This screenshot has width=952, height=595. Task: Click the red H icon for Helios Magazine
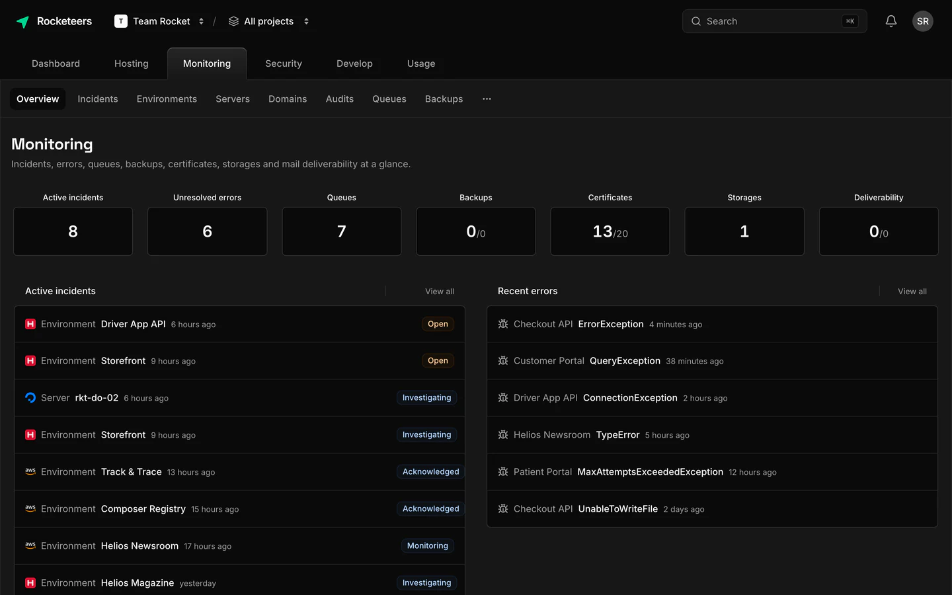click(30, 582)
